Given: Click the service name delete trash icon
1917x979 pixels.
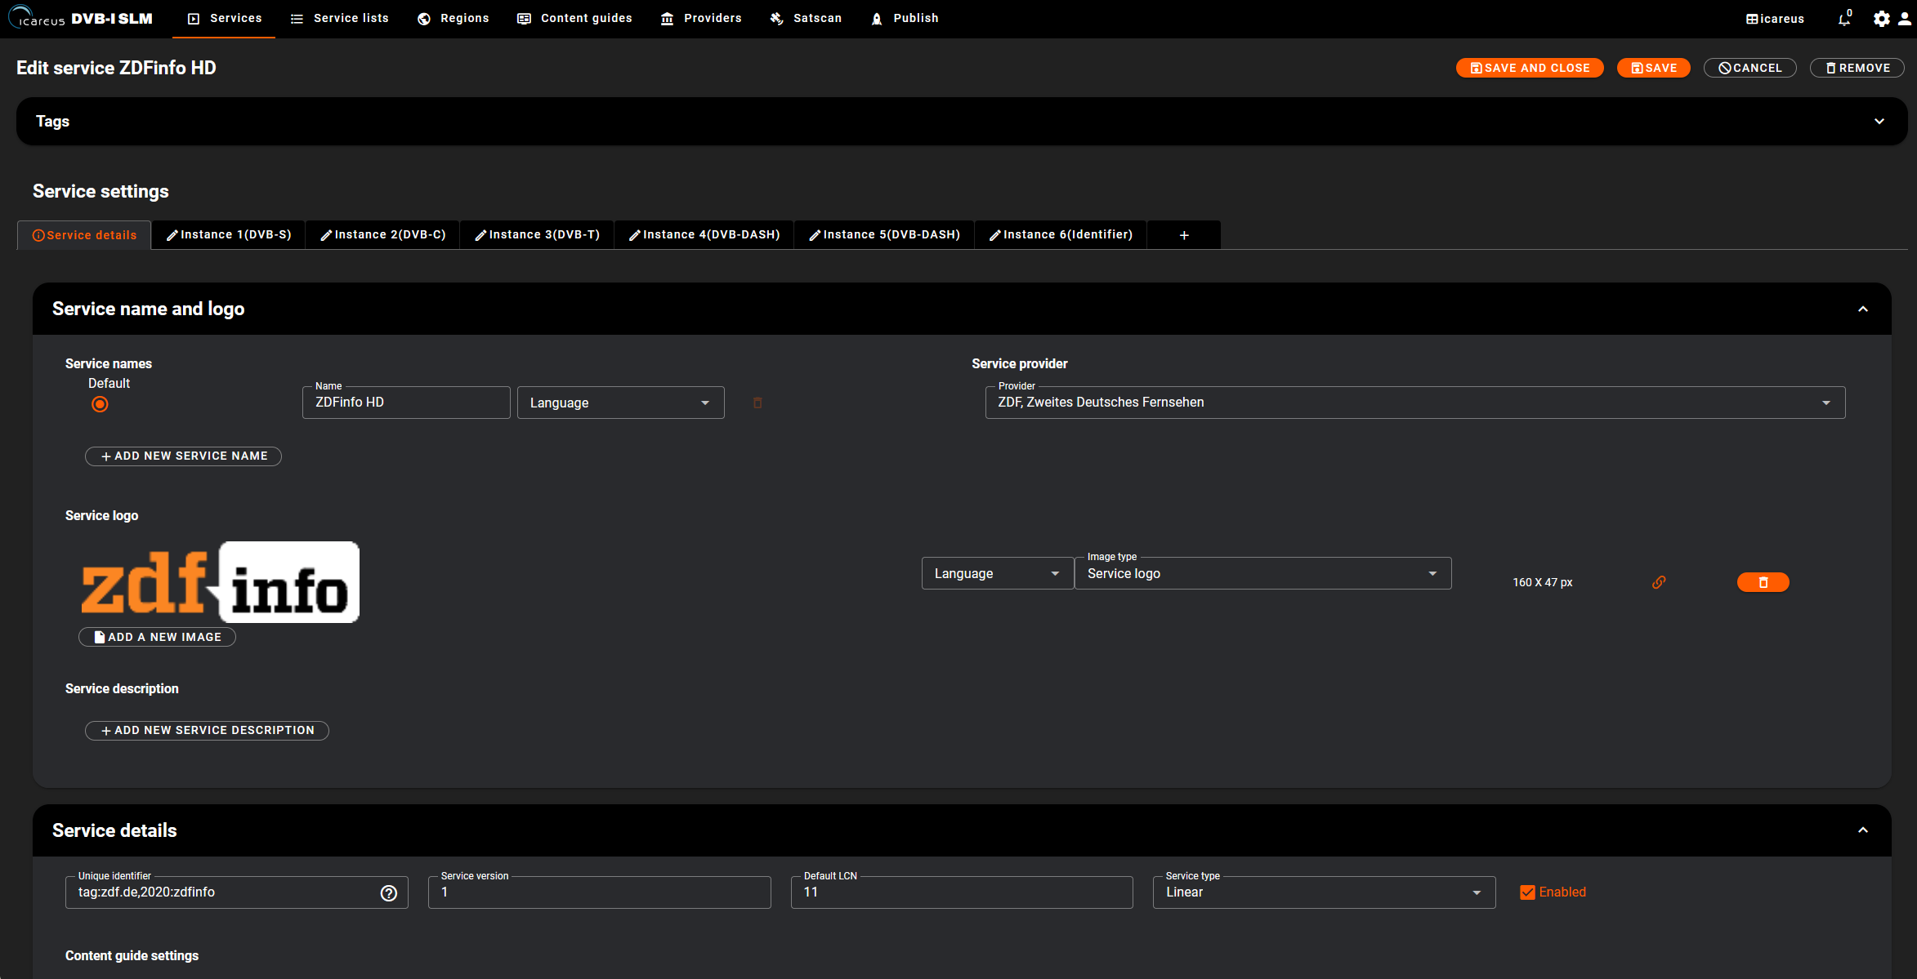Looking at the screenshot, I should [x=757, y=403].
